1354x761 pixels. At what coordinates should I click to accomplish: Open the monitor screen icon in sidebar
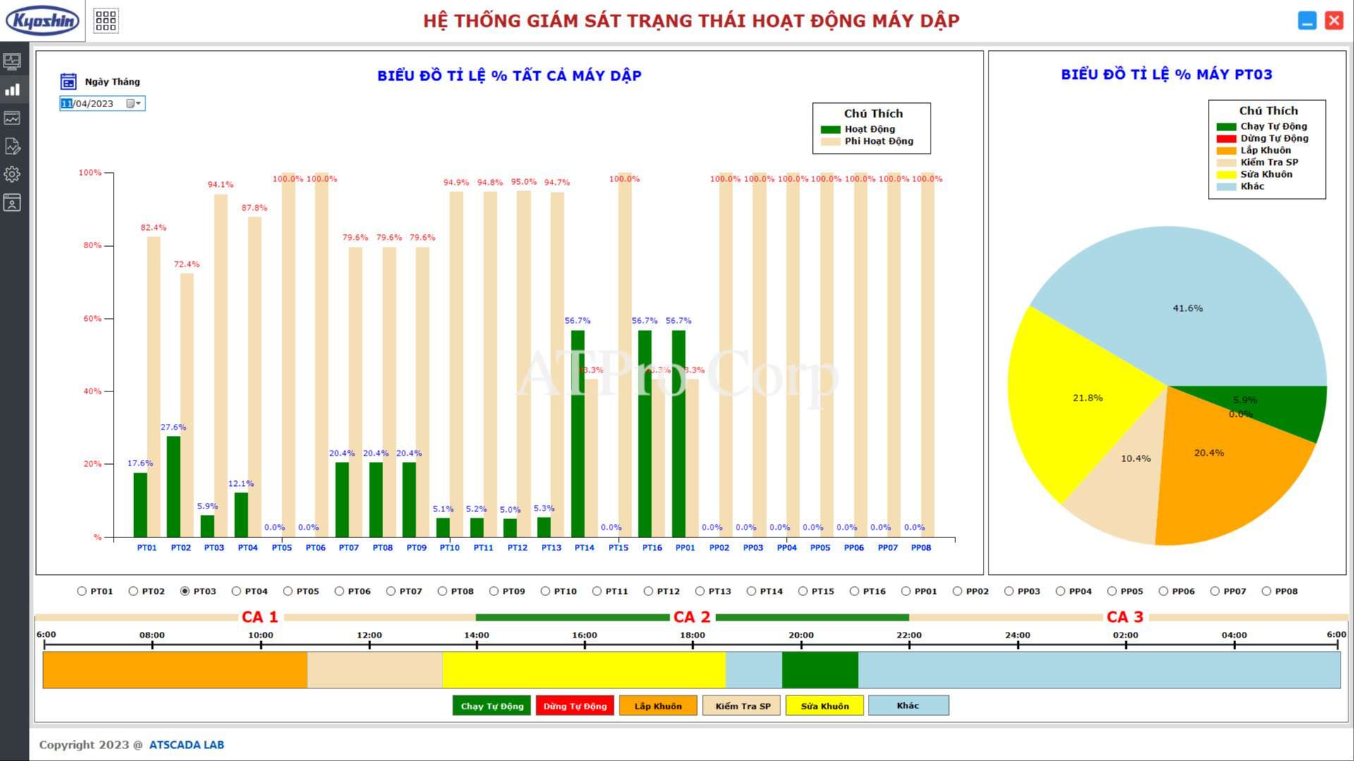point(12,61)
